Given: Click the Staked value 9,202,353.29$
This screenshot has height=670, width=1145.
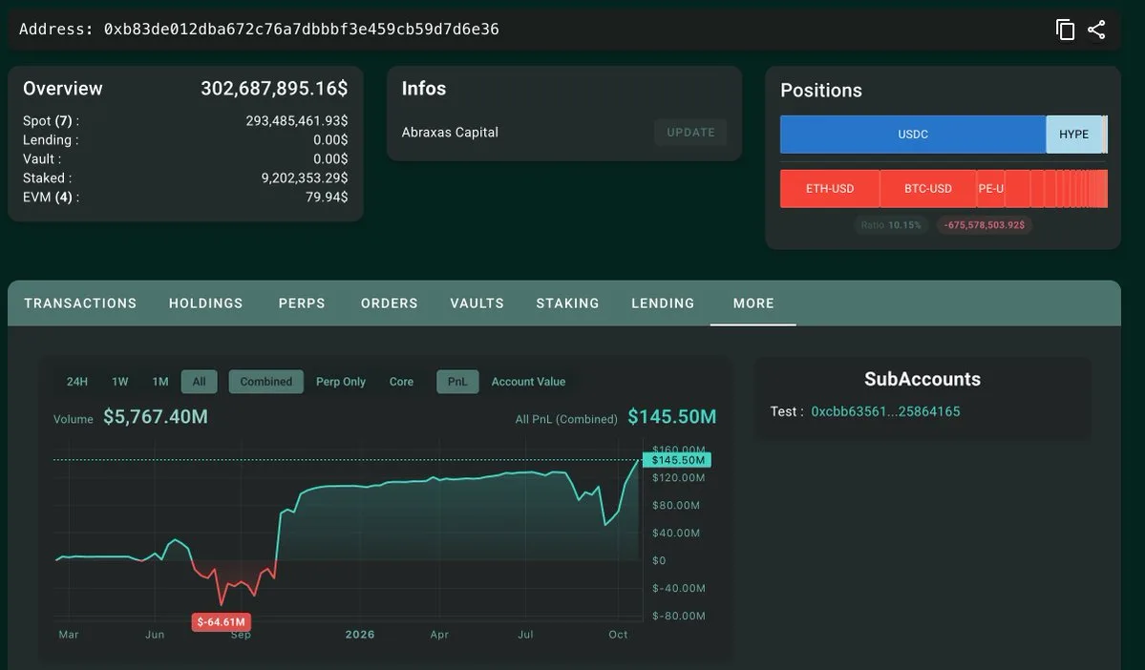Looking at the screenshot, I should tap(305, 178).
